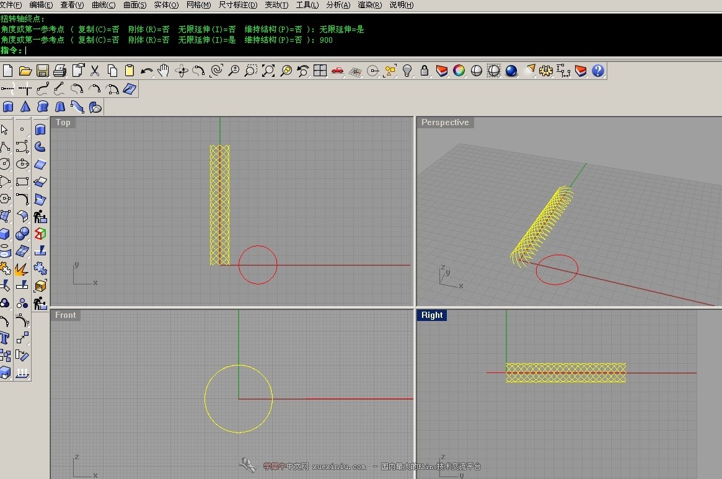Click the Right viewport title
This screenshot has width=722, height=479.
(x=432, y=315)
